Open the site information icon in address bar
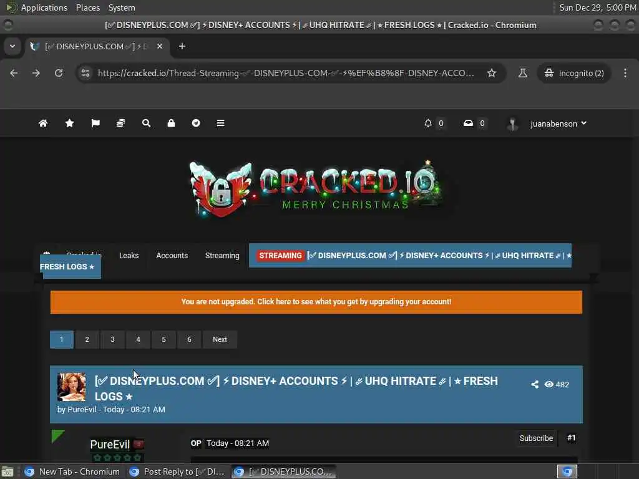Image resolution: width=639 pixels, height=479 pixels. [x=85, y=73]
